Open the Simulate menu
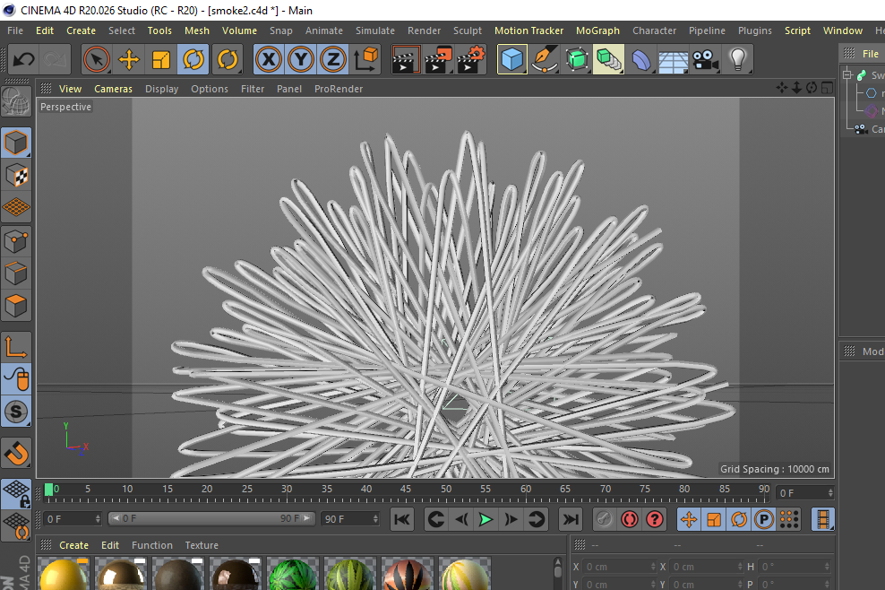Image resolution: width=885 pixels, height=590 pixels. [x=374, y=30]
